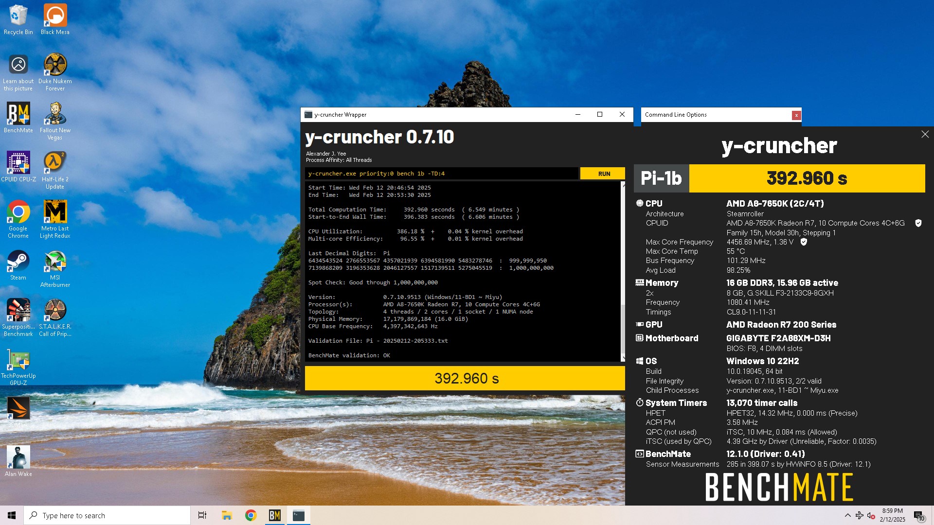Select the TechPowerUp GPU-Z icon
The width and height of the screenshot is (934, 525).
coord(18,367)
